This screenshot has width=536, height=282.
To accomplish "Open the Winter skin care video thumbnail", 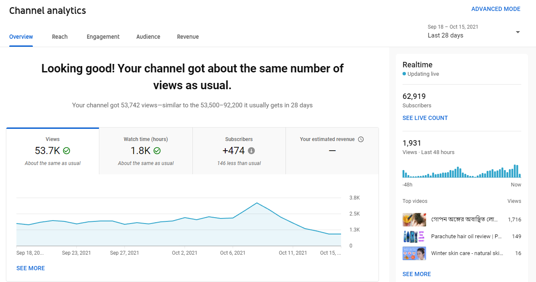I will pos(414,253).
